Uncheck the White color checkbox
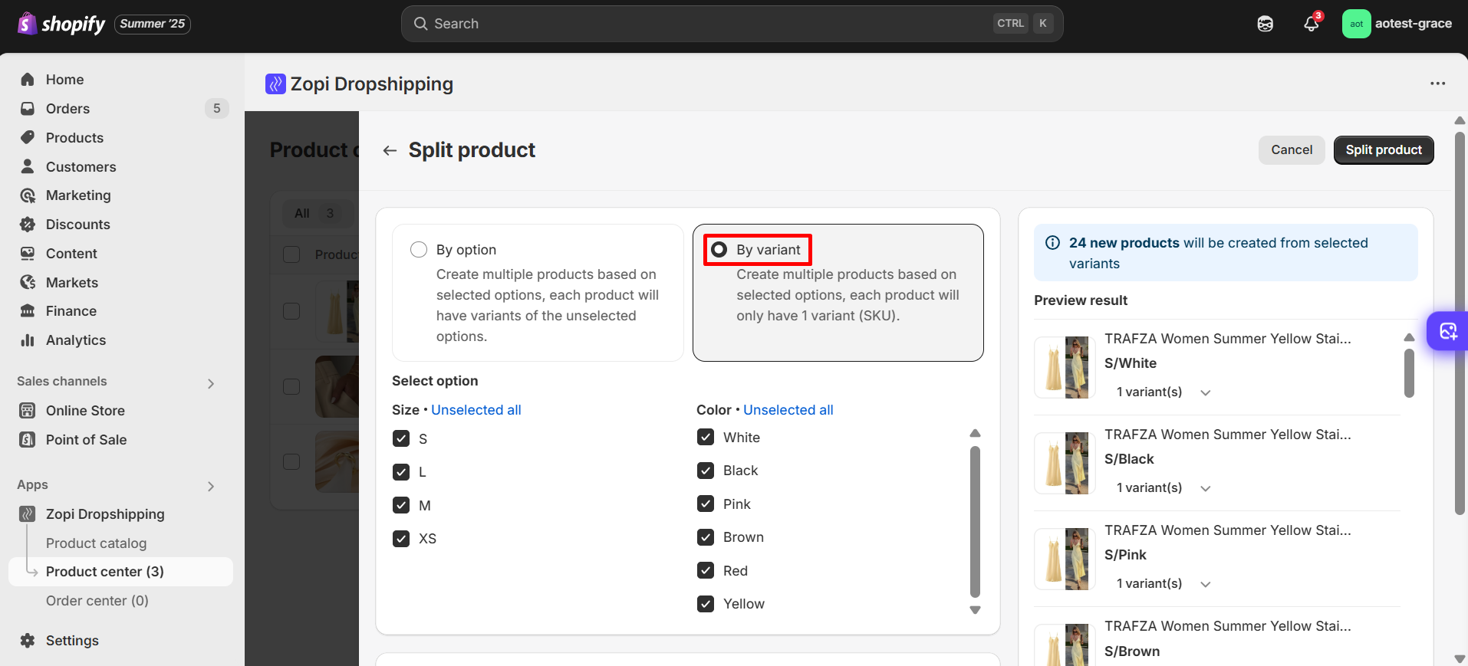This screenshot has width=1468, height=666. pyautogui.click(x=706, y=437)
